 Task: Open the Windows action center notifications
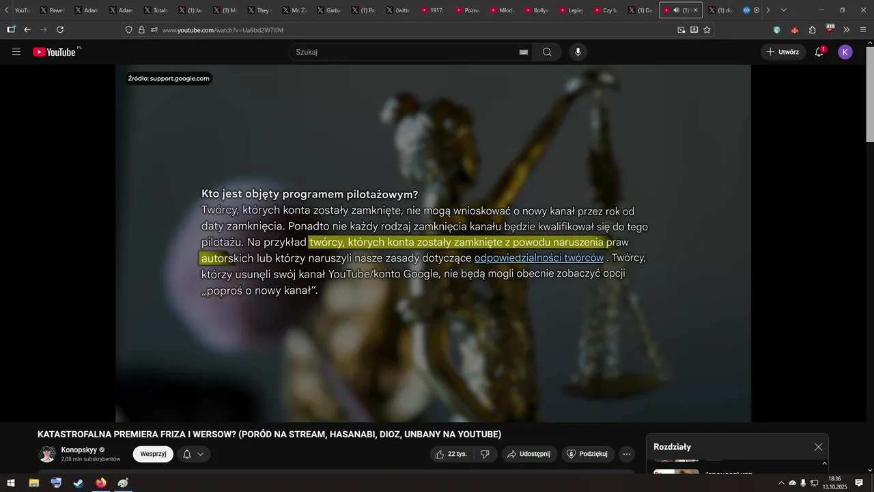click(859, 483)
